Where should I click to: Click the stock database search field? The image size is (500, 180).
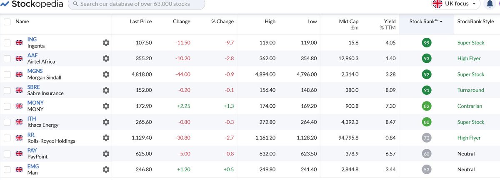point(136,4)
